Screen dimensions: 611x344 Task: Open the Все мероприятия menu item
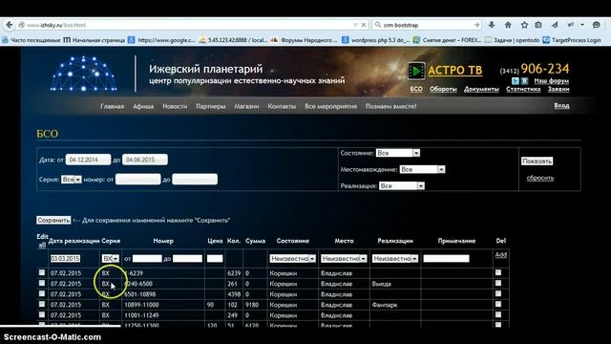(330, 106)
